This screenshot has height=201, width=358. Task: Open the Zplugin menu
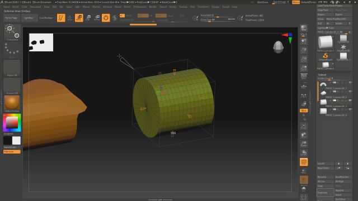(215, 7)
